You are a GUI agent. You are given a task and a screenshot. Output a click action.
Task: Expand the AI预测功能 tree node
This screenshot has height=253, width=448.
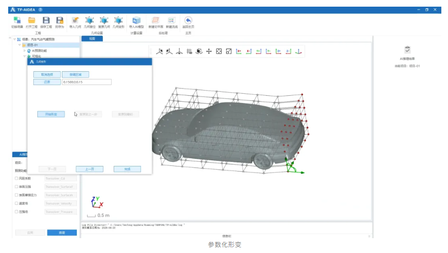24,51
